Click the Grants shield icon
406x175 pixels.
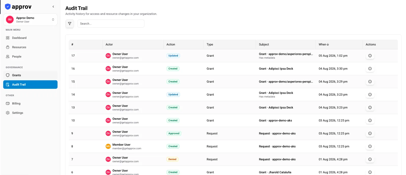coord(8,75)
